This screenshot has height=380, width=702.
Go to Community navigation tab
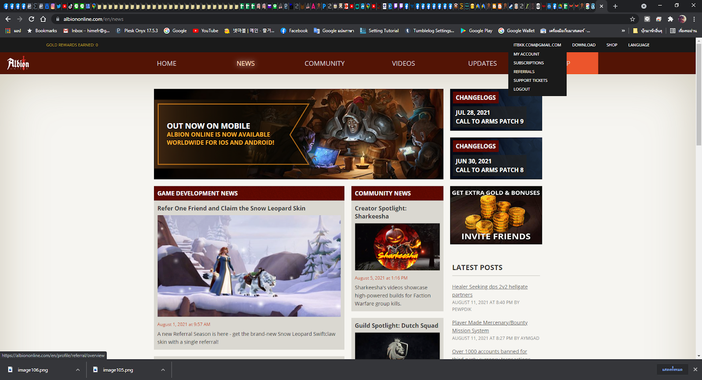click(x=325, y=64)
